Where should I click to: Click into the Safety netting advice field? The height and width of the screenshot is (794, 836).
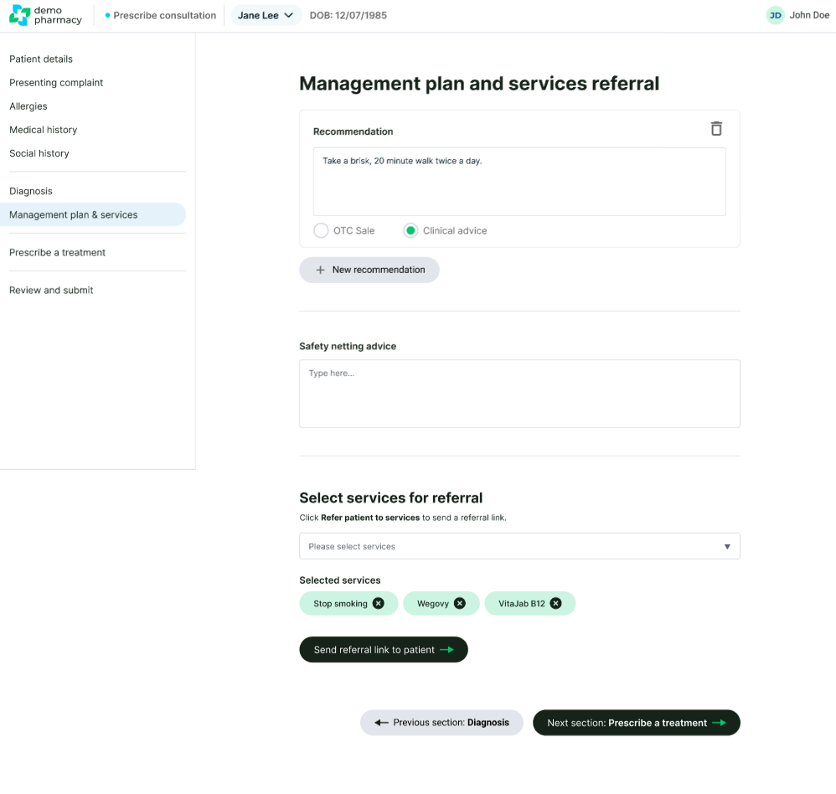(519, 394)
